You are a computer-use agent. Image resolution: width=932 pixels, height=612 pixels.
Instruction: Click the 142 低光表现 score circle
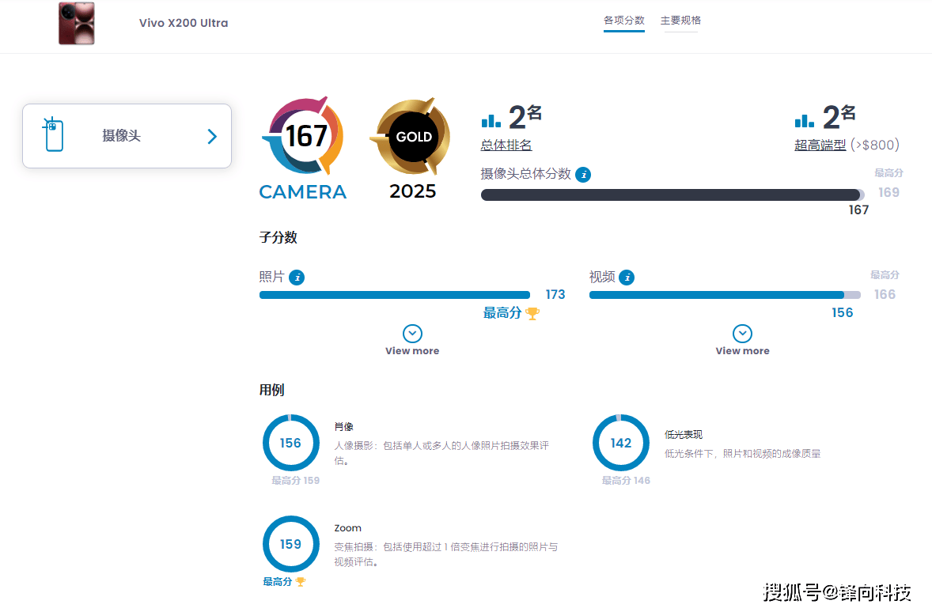click(621, 444)
